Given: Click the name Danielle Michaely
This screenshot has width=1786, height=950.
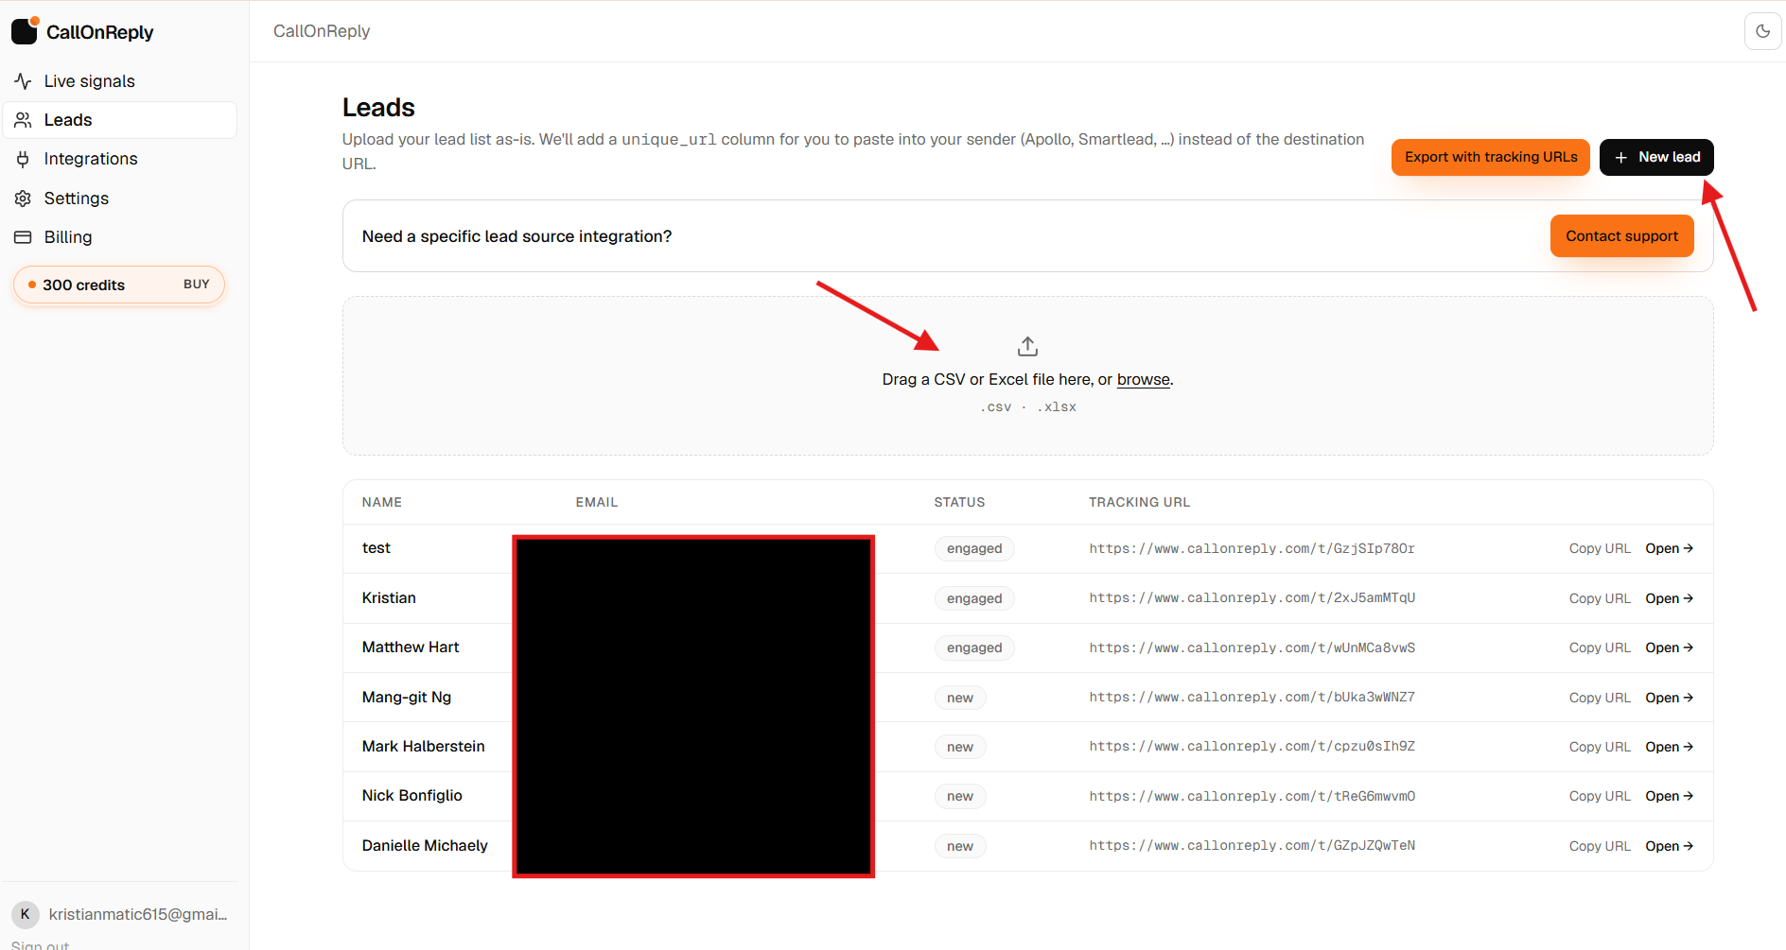Looking at the screenshot, I should point(425,846).
